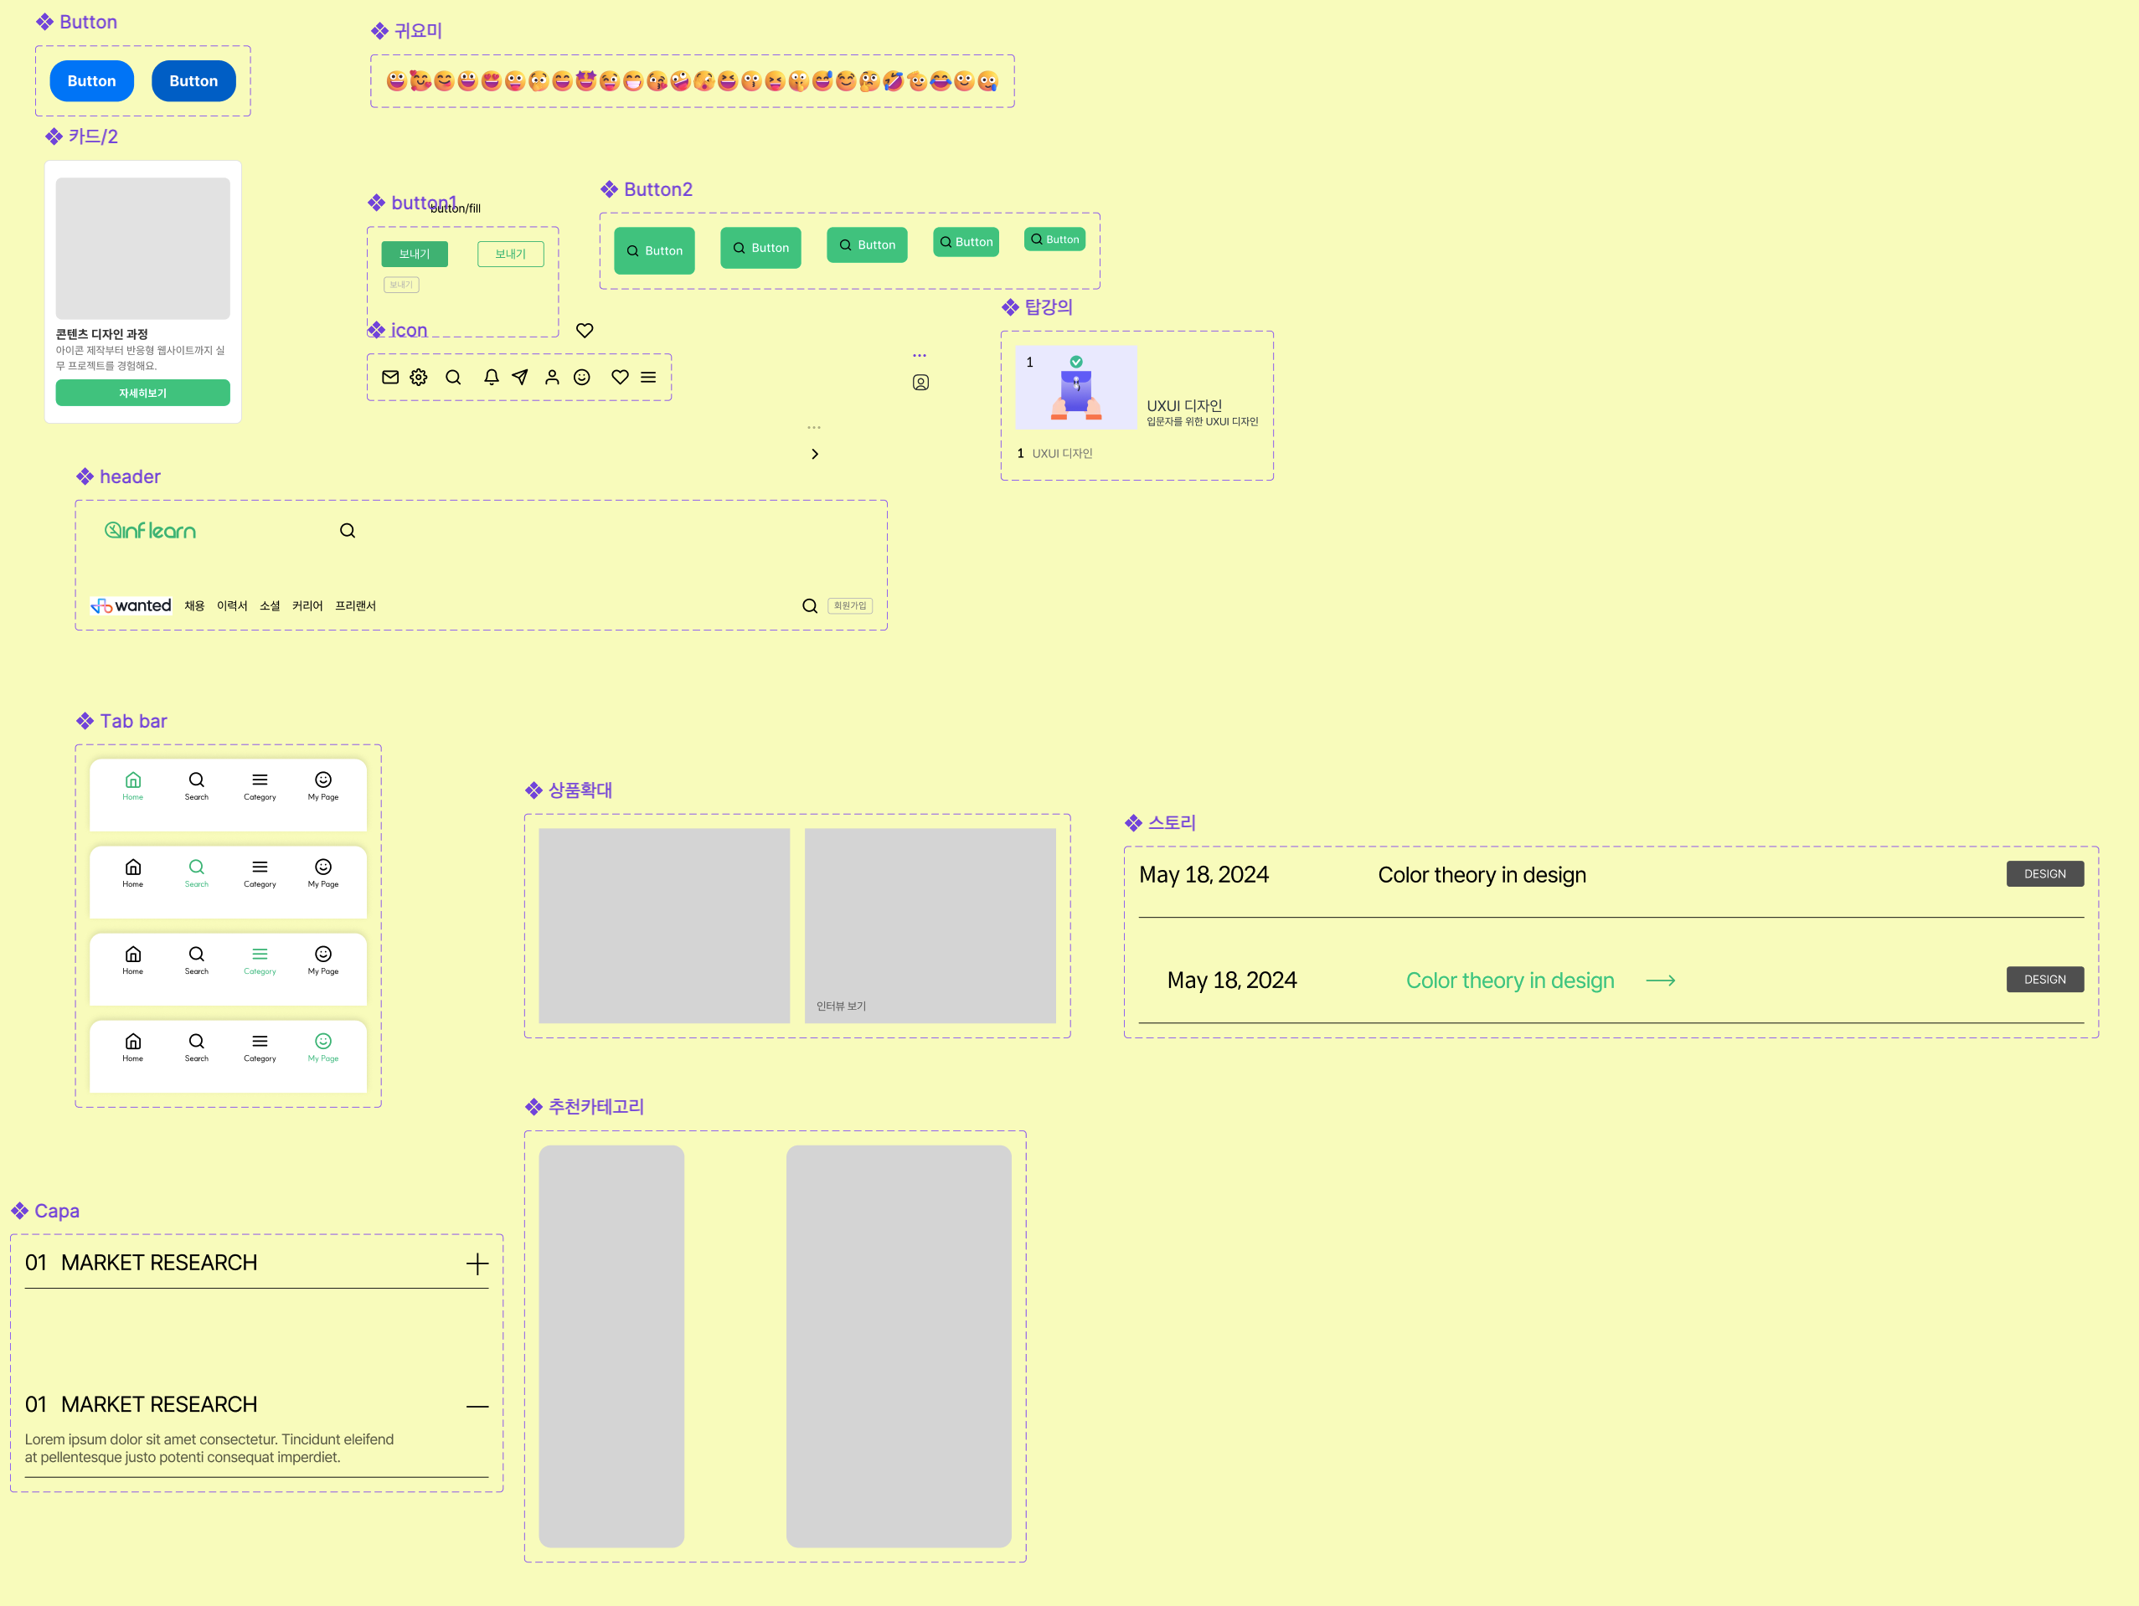The height and width of the screenshot is (1606, 2139).
Task: Click the green checkmark on UXUI card
Action: coord(1075,362)
